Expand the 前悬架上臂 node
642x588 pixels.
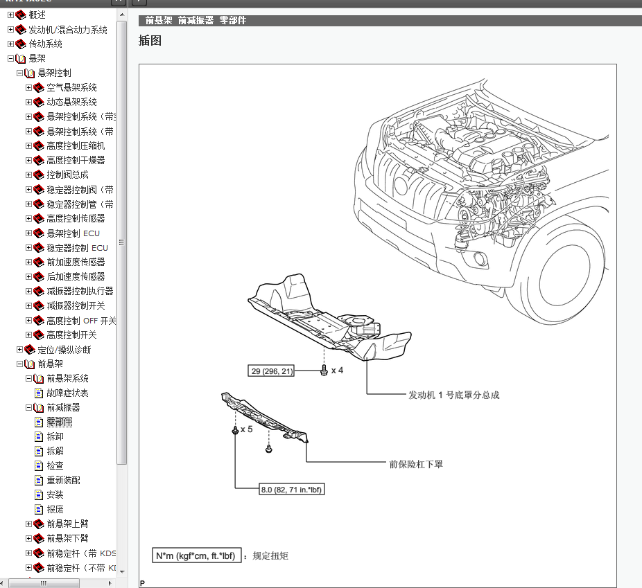point(28,524)
